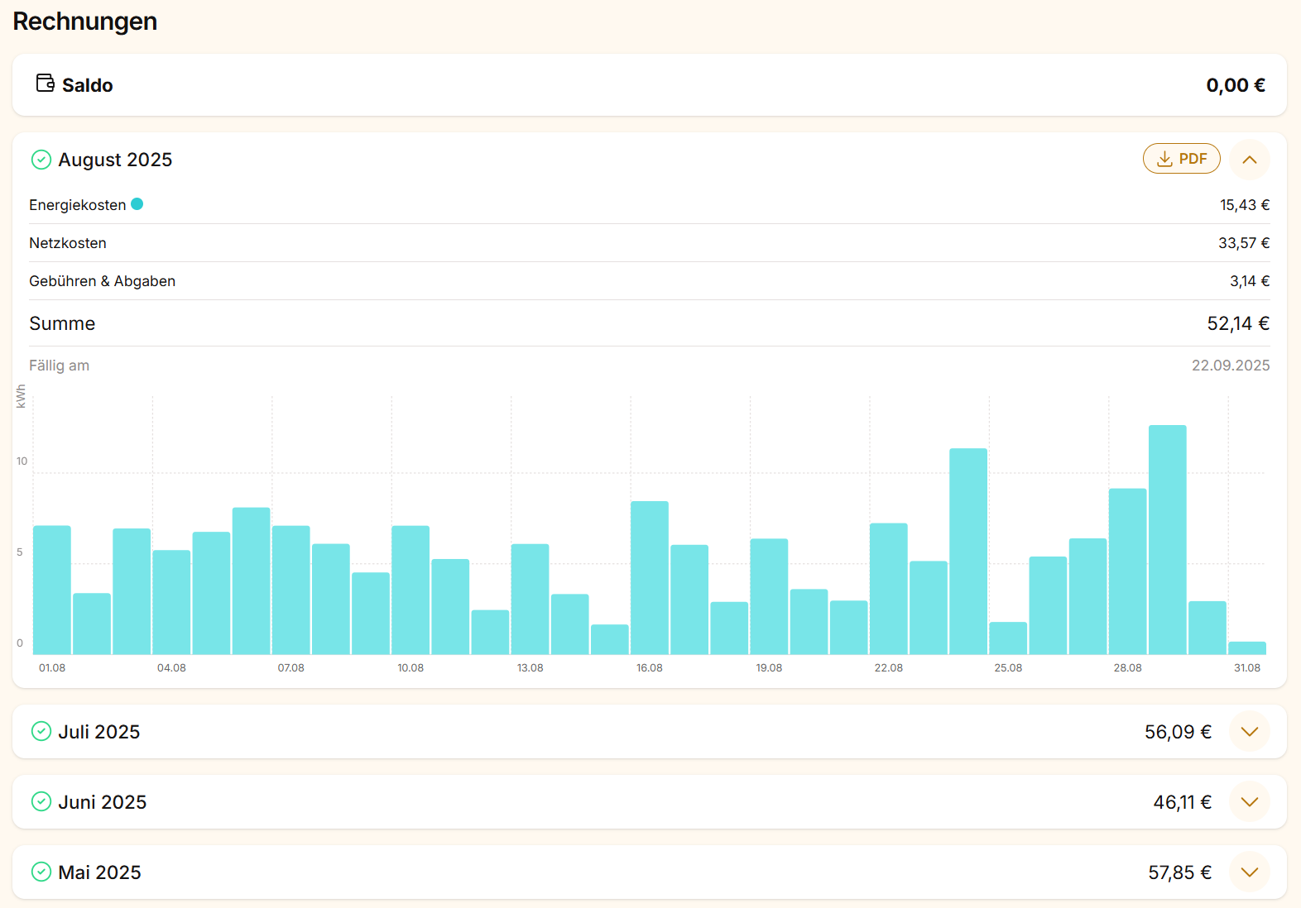Expand the Mai 2025 invoice
Image resolution: width=1301 pixels, height=908 pixels.
[x=1249, y=872]
